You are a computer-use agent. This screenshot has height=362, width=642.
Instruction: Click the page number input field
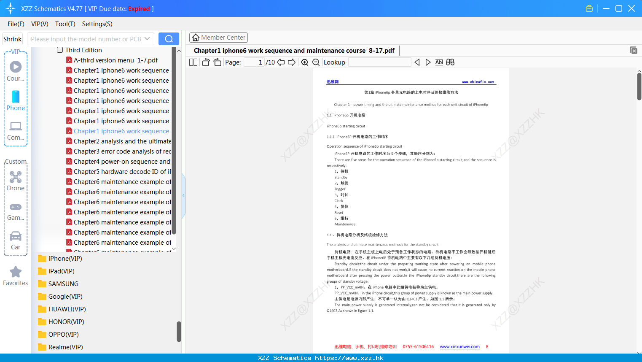pyautogui.click(x=254, y=62)
